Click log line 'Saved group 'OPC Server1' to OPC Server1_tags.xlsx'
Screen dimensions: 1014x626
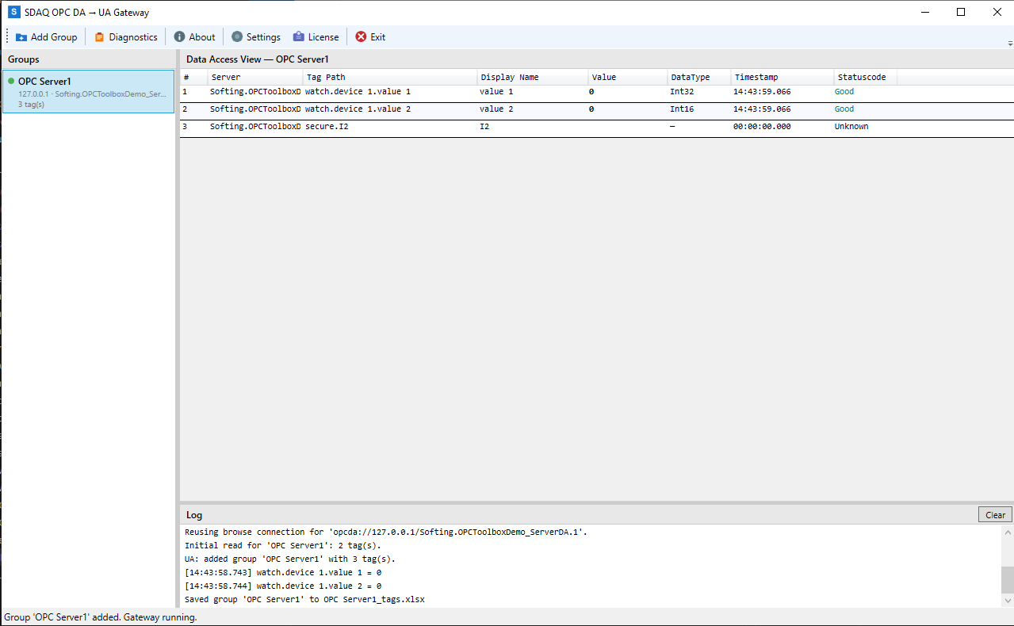304,600
